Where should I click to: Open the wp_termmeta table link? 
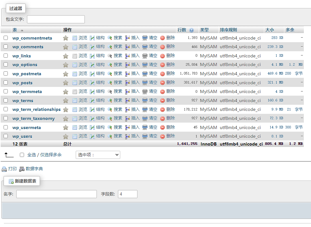click(27, 92)
